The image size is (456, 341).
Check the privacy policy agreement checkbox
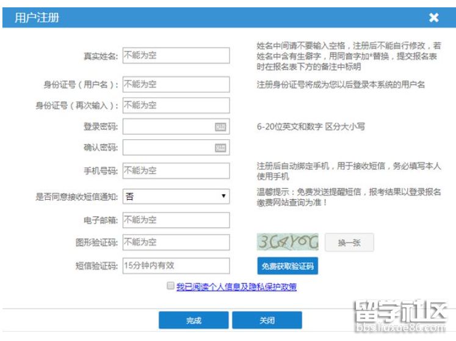tap(170, 285)
